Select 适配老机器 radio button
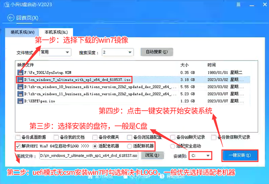Viewport: 269px width, 184px height. click(95, 146)
